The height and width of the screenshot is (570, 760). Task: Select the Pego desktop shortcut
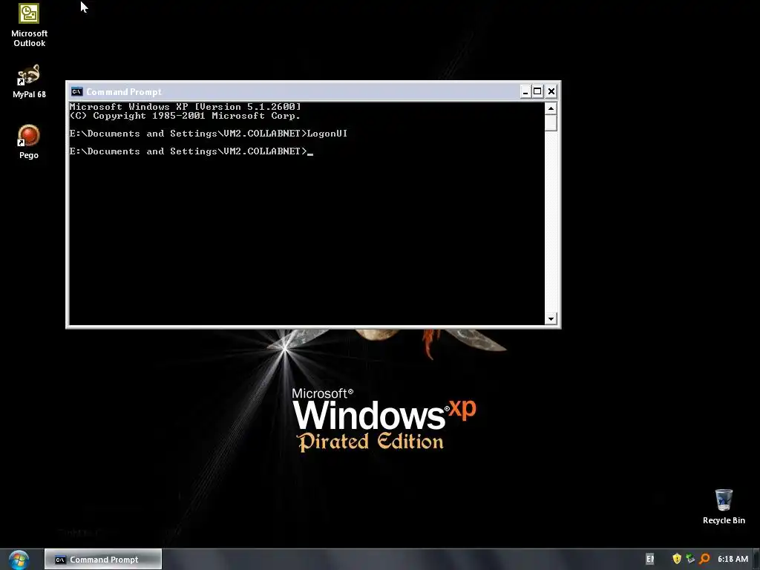tap(29, 142)
